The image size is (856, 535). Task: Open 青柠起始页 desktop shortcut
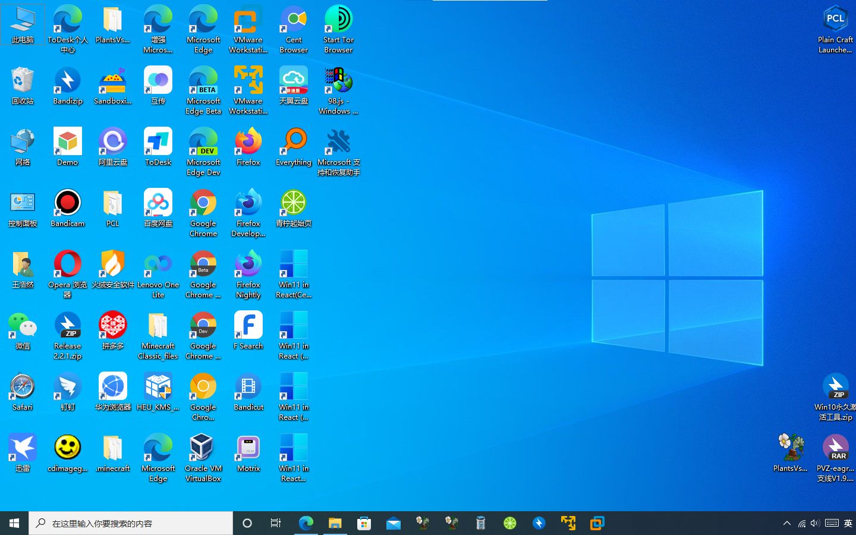click(294, 209)
